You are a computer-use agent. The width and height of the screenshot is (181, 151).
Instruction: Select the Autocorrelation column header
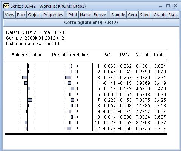(x=27, y=55)
